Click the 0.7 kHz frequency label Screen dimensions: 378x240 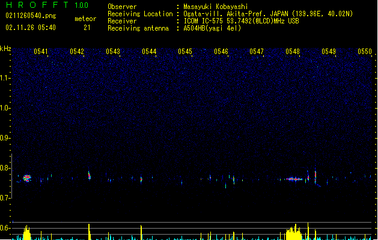(x=5, y=198)
